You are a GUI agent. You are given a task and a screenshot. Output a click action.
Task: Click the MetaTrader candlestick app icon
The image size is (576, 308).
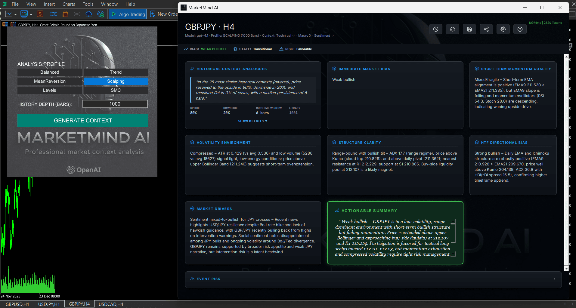5,4
